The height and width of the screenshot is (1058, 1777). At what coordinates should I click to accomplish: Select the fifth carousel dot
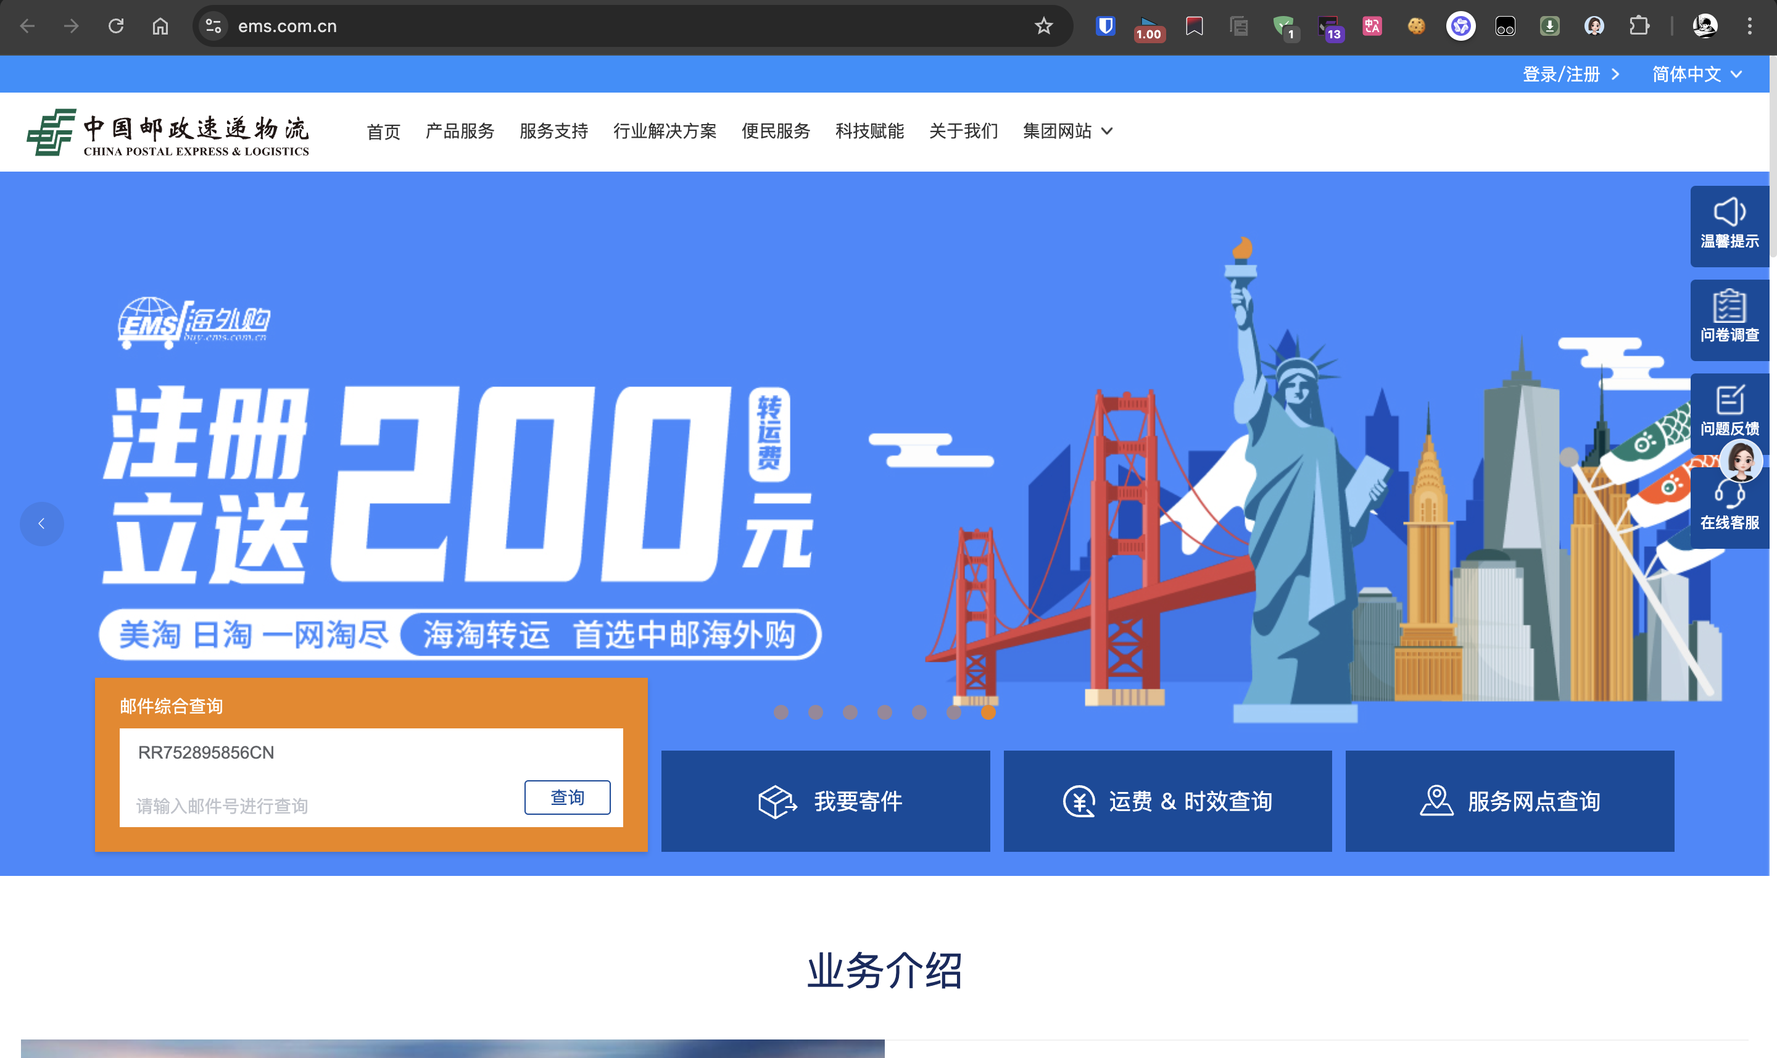[x=919, y=712]
